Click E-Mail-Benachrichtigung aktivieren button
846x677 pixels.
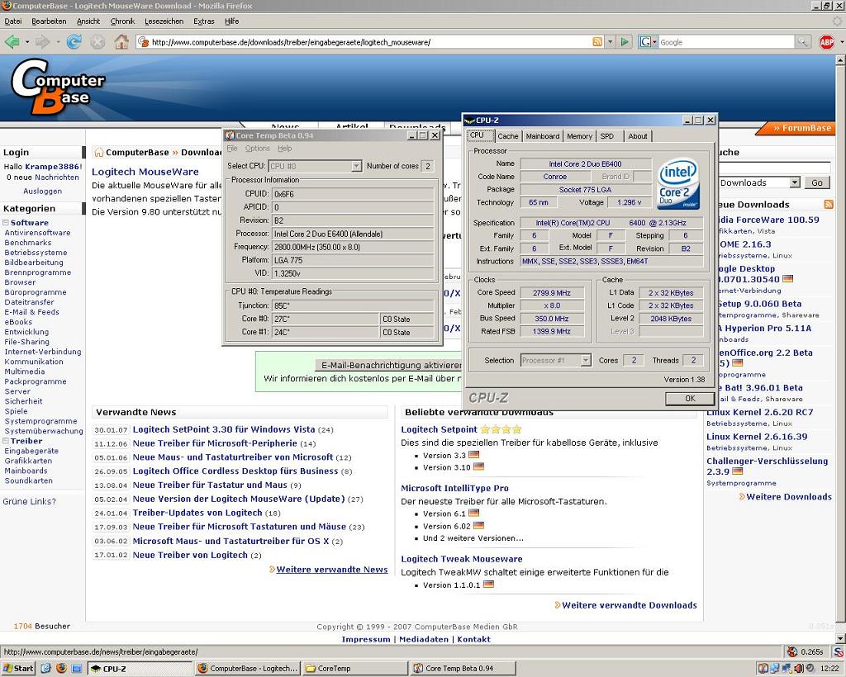[x=390, y=365]
